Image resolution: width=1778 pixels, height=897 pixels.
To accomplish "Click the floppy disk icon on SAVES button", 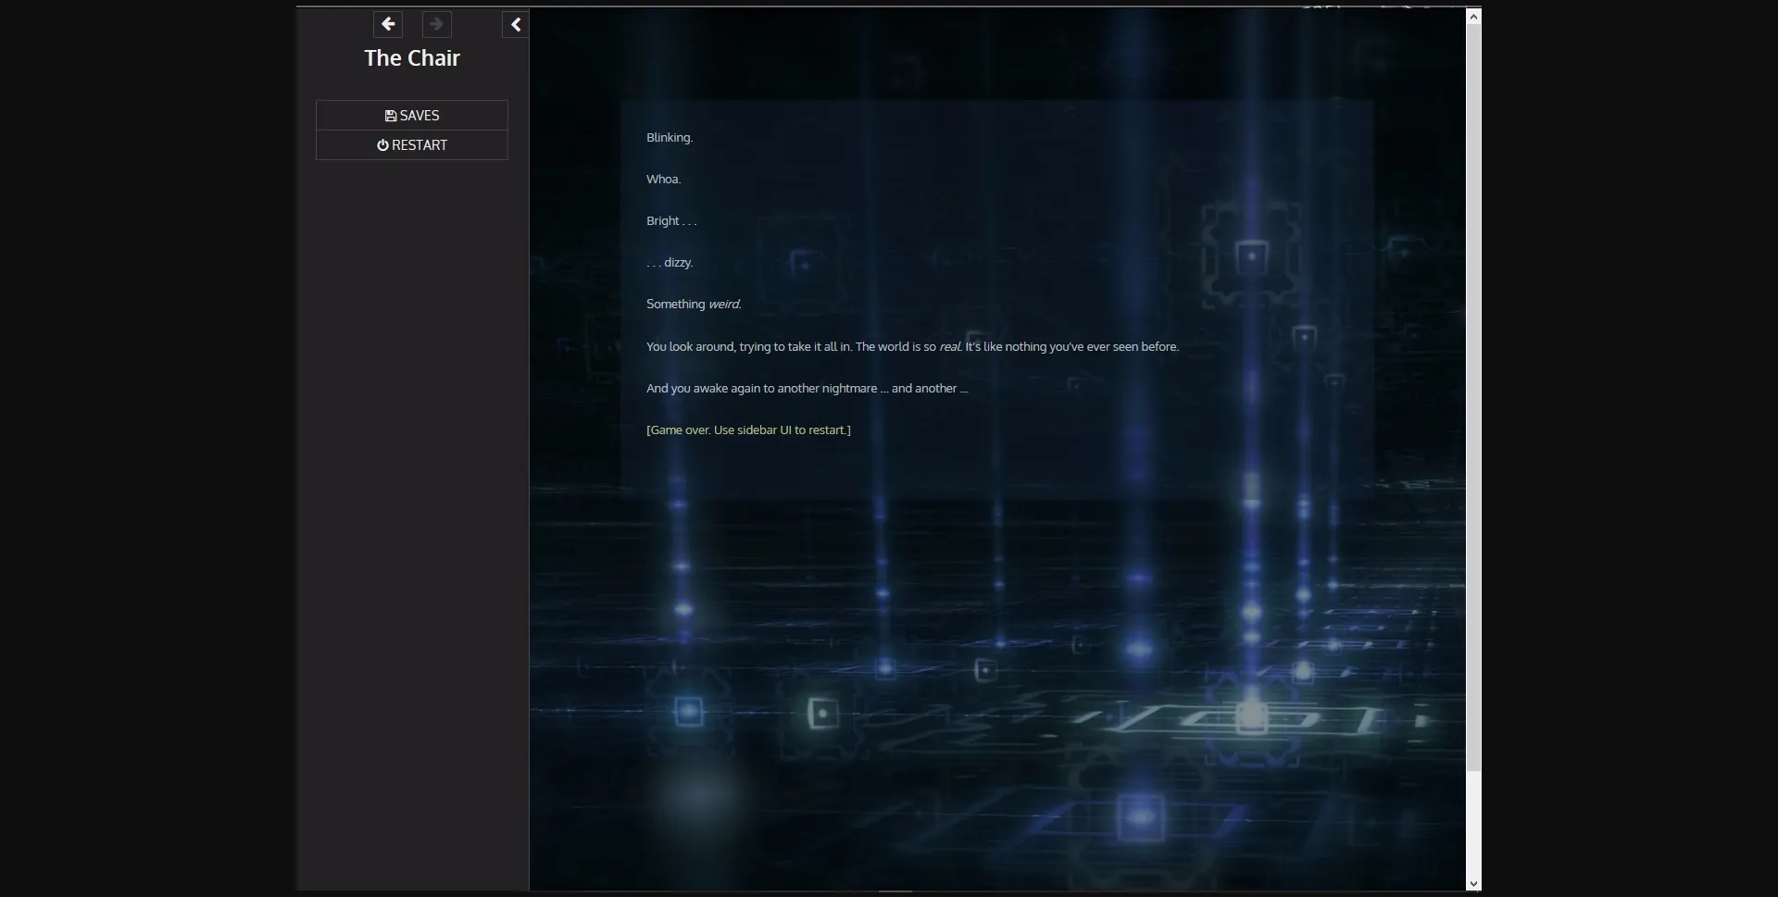I will point(390,115).
